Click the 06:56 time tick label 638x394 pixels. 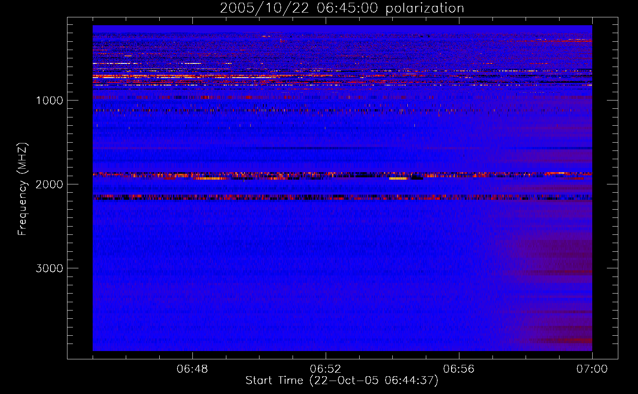[459, 369]
